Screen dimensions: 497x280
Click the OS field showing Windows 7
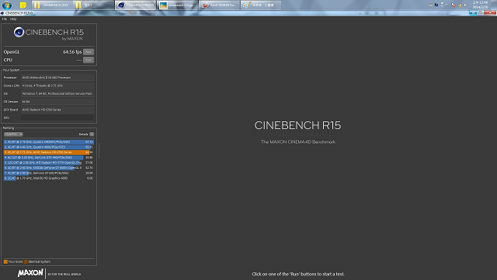(57, 93)
